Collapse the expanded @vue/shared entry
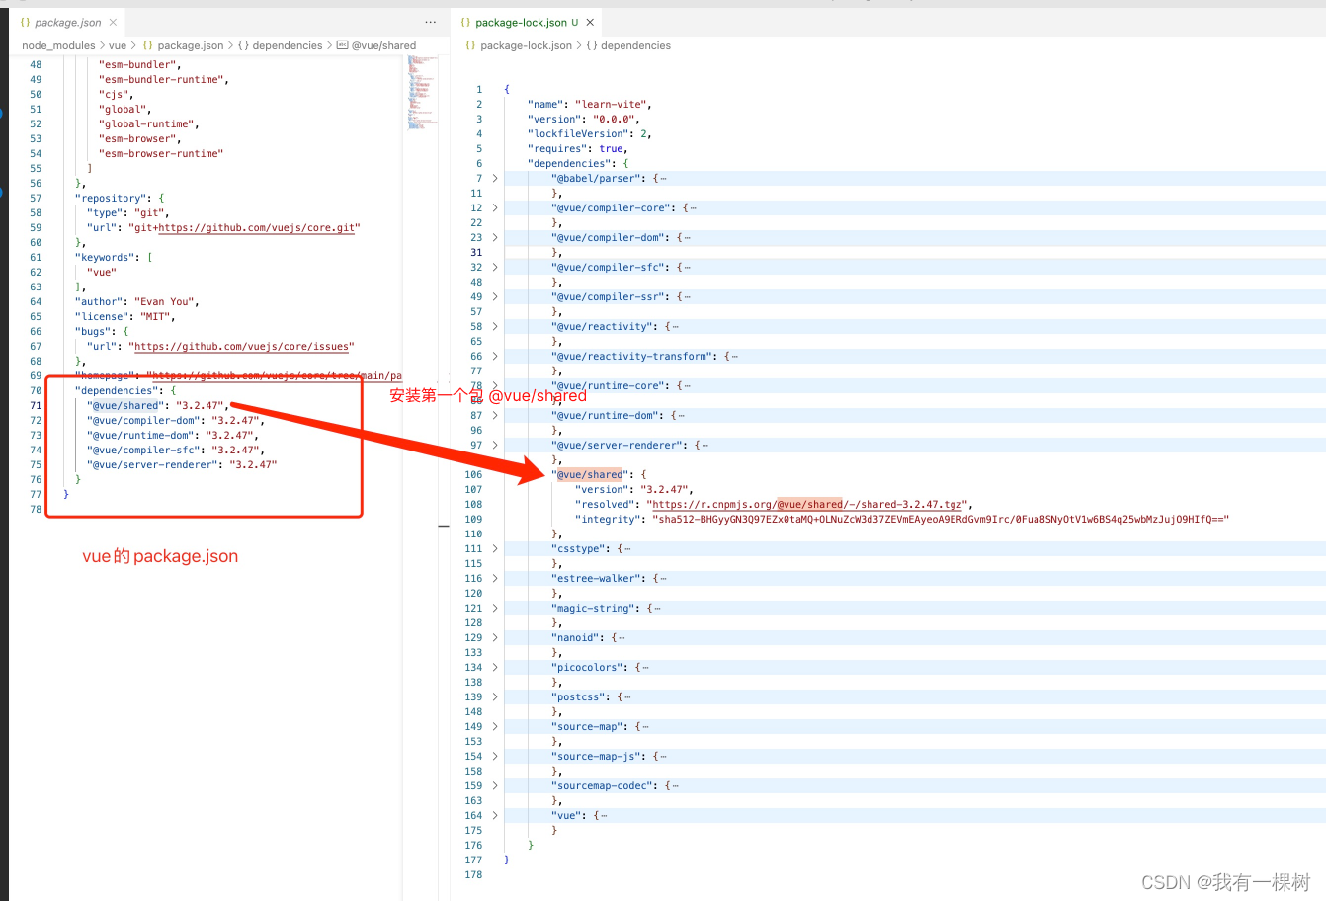 tap(493, 474)
